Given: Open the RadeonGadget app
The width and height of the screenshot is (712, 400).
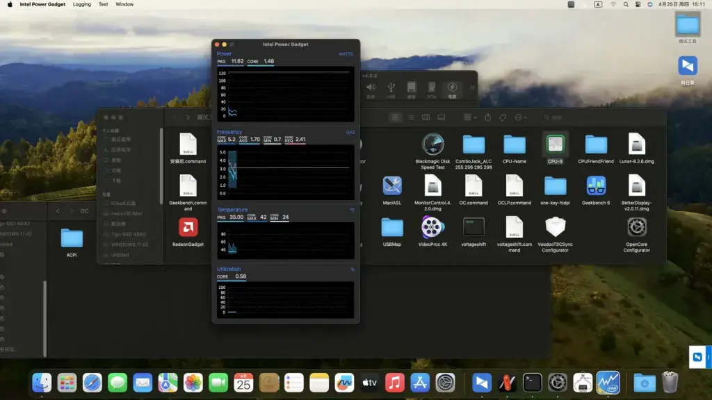Looking at the screenshot, I should pyautogui.click(x=188, y=227).
